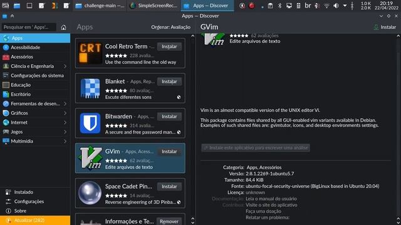The image size is (401, 225).
Task: Expand hidden system tray icons arrow
Action: pyautogui.click(x=345, y=6)
